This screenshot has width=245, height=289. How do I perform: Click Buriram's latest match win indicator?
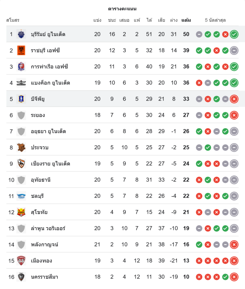234,34
